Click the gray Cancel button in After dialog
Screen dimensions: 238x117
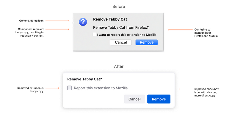(x=134, y=99)
